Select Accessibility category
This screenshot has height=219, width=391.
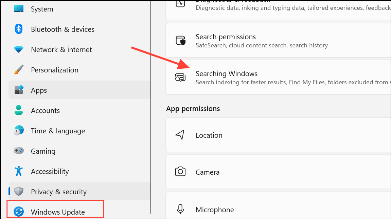[79, 171]
